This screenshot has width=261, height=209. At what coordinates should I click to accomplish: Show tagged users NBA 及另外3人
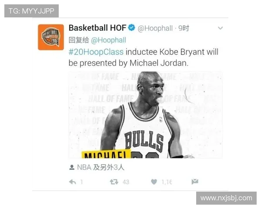(x=101, y=167)
